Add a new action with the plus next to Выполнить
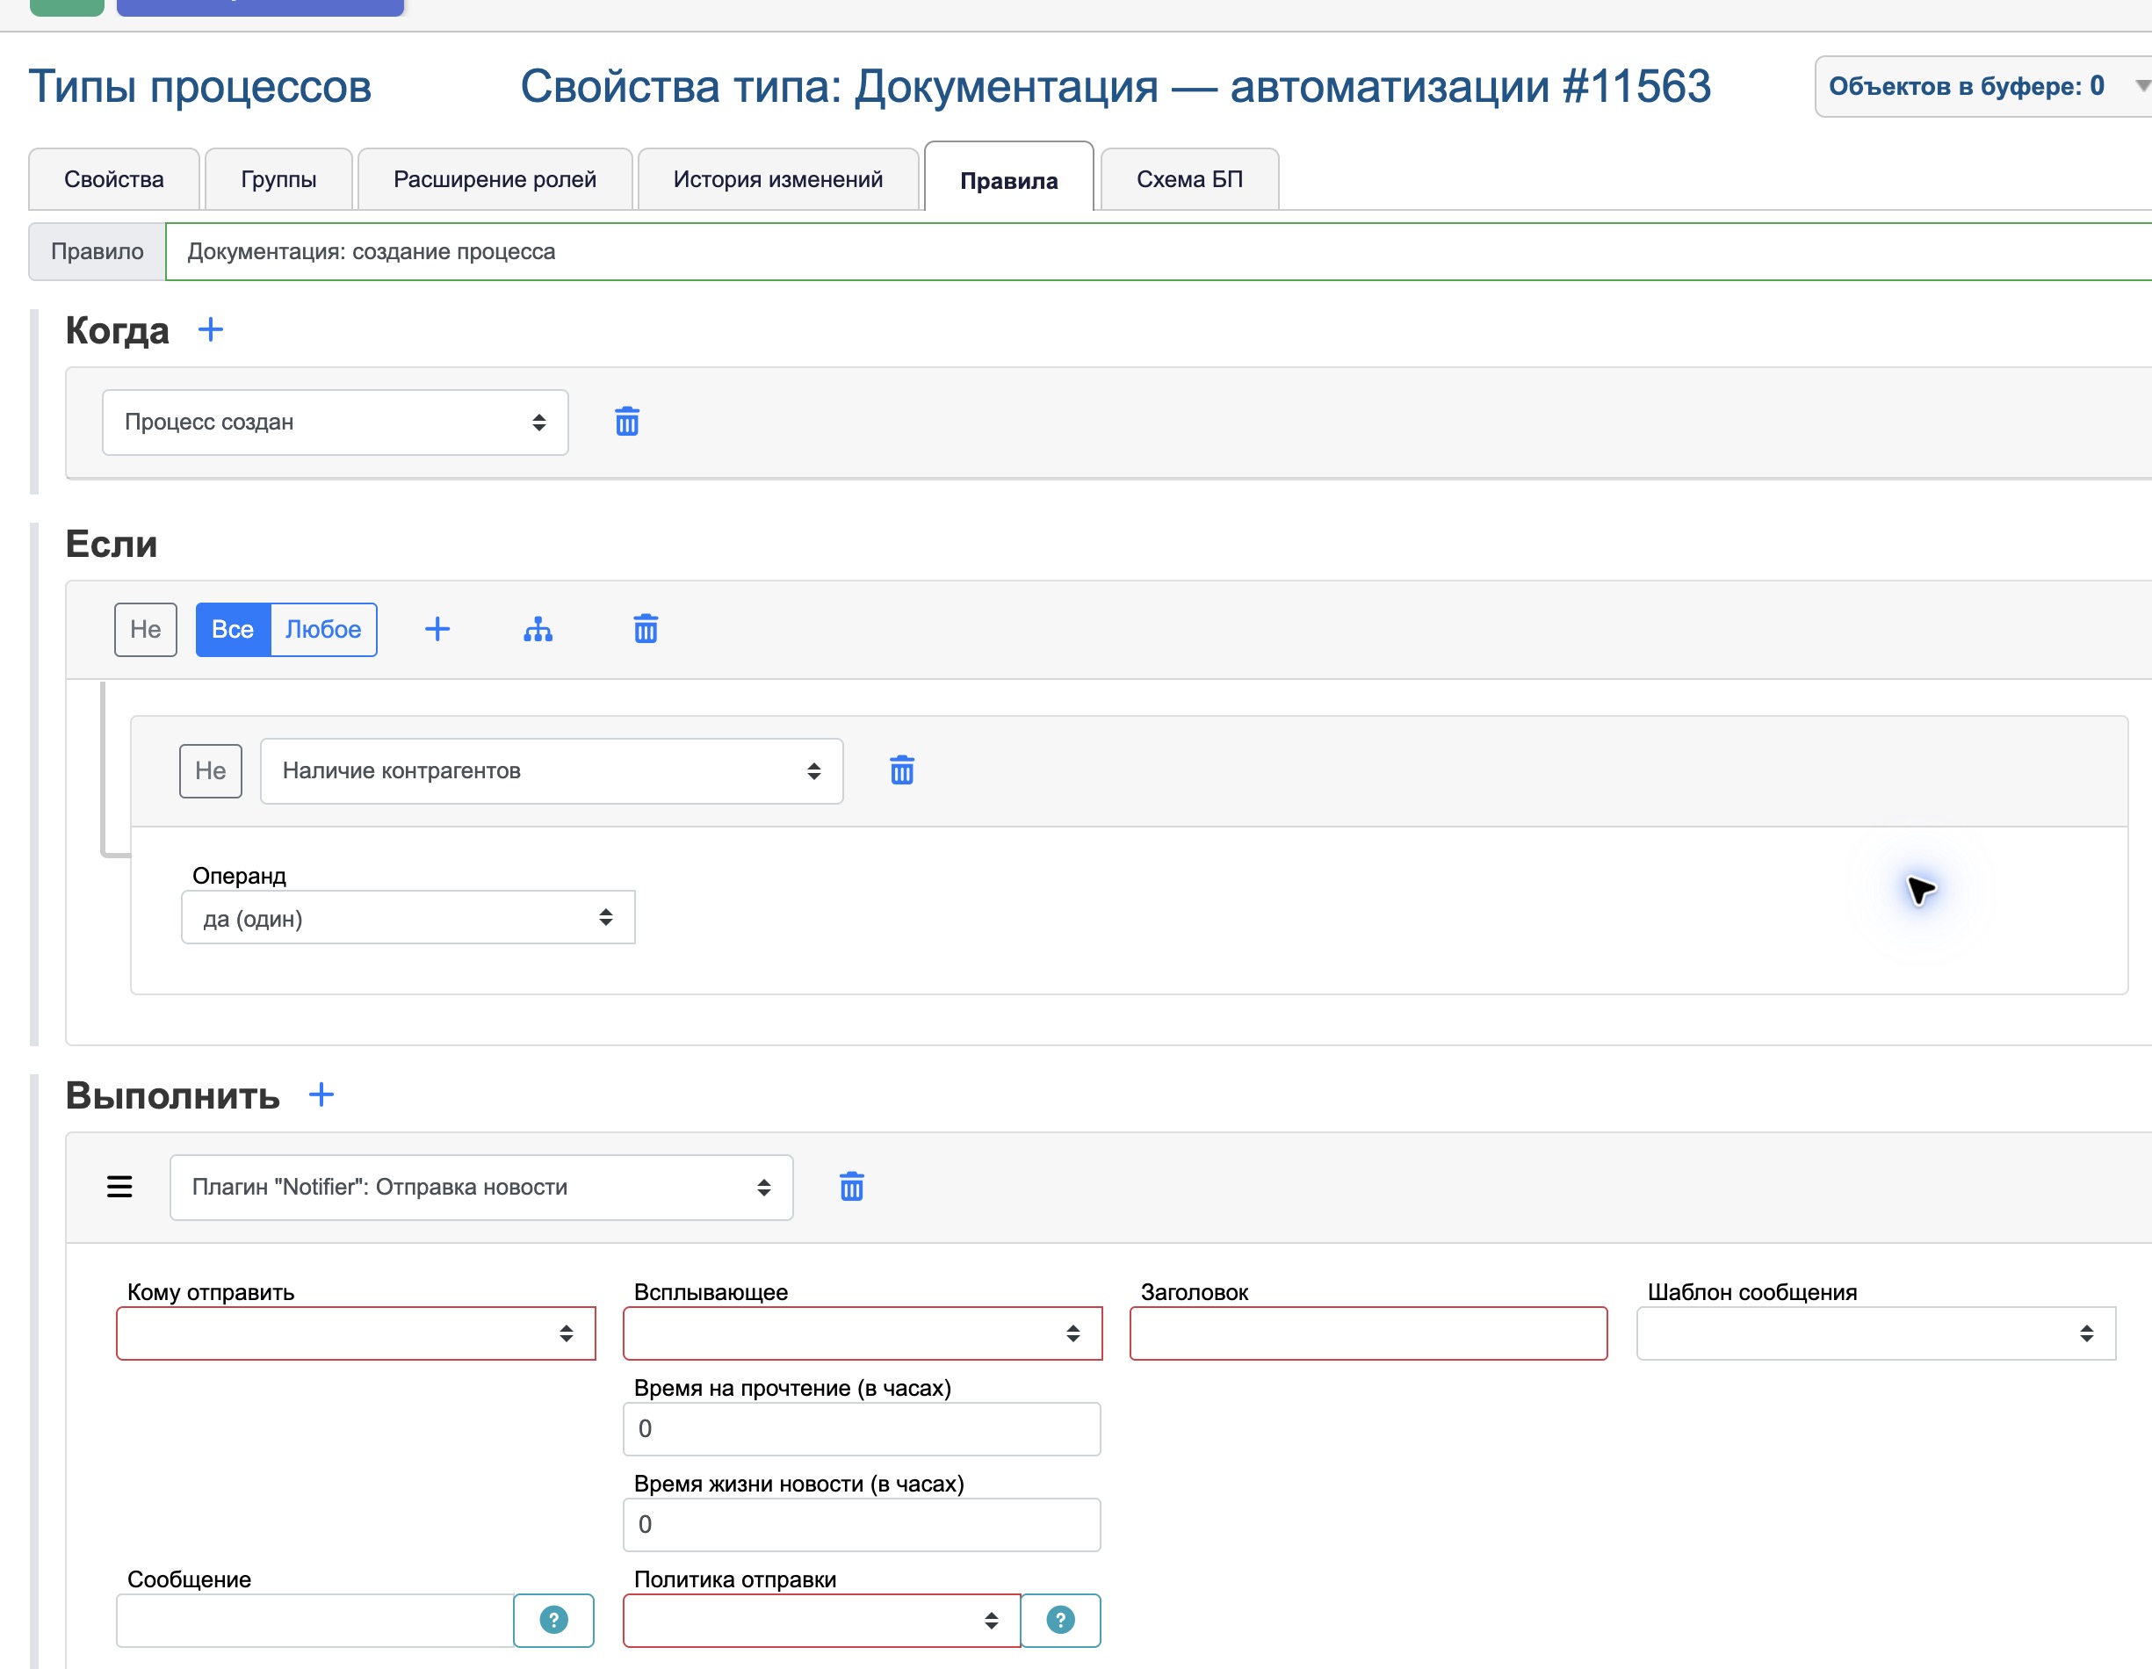Screen dimensions: 2152x1669 point(321,1095)
